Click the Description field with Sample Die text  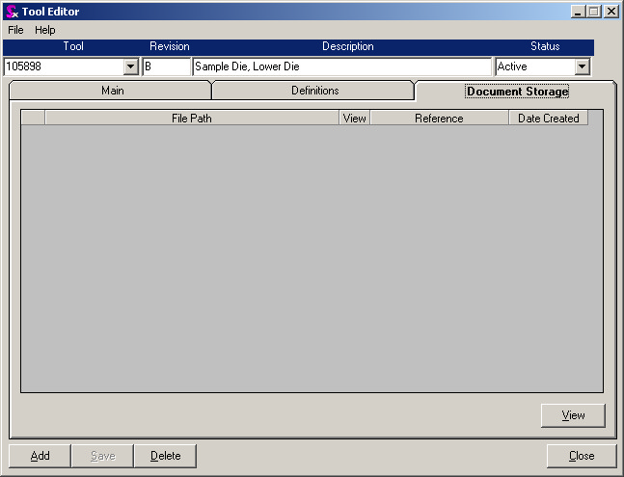coord(341,67)
